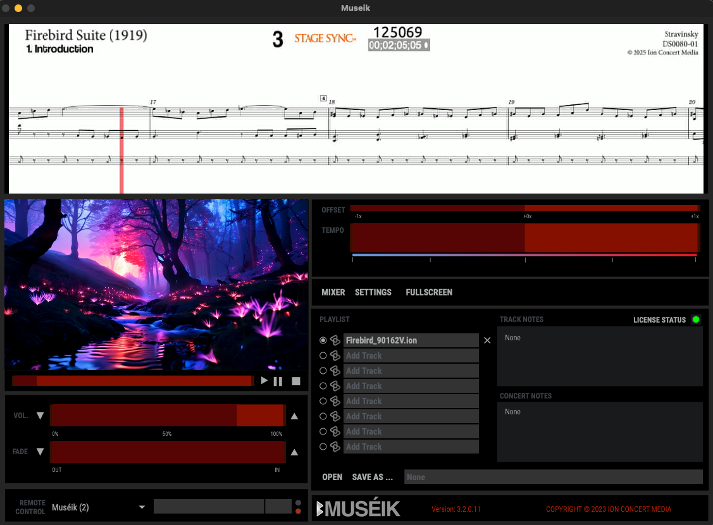Click Add Track in the sixth playlist row
The width and height of the screenshot is (713, 525).
(x=411, y=416)
